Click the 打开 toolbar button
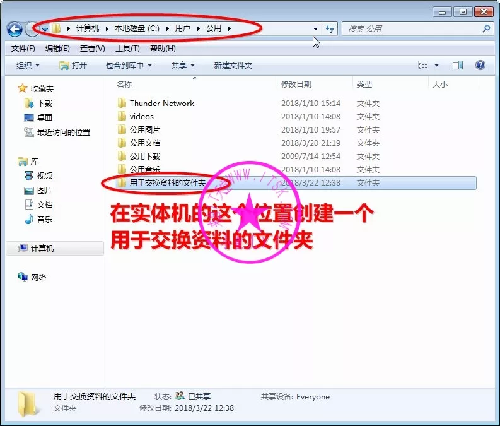Screen dimensions: 500x426 pyautogui.click(x=73, y=66)
